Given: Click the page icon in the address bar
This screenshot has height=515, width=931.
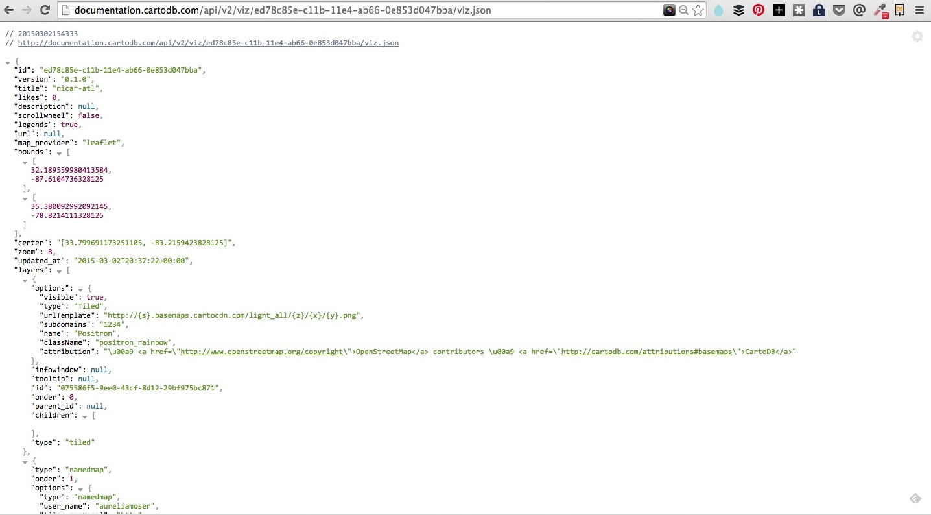Looking at the screenshot, I should (x=65, y=10).
